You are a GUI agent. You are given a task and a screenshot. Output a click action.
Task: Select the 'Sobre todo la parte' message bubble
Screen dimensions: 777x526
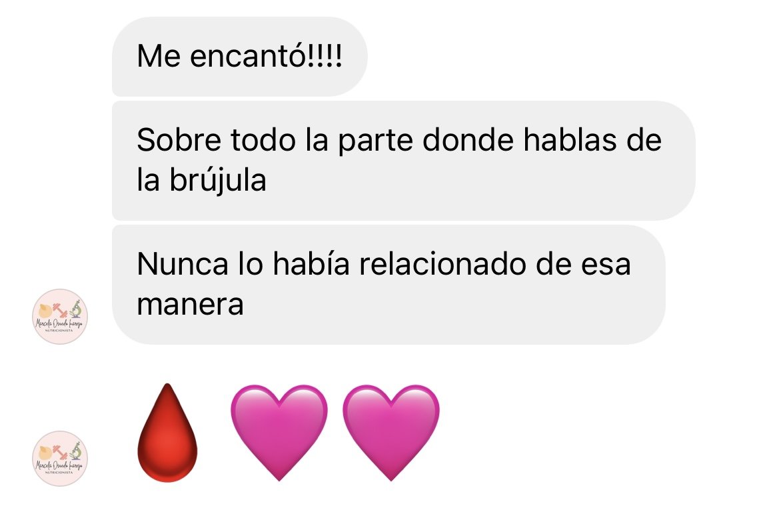point(404,160)
